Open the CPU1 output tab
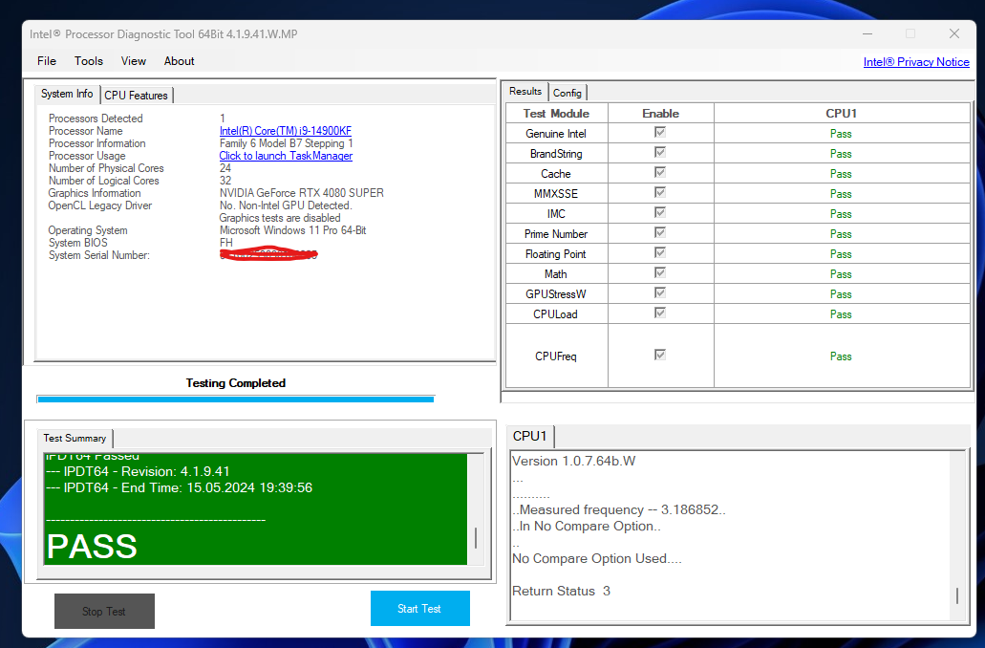 tap(529, 436)
